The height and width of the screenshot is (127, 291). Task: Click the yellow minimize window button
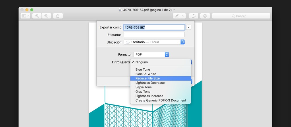[27, 10]
